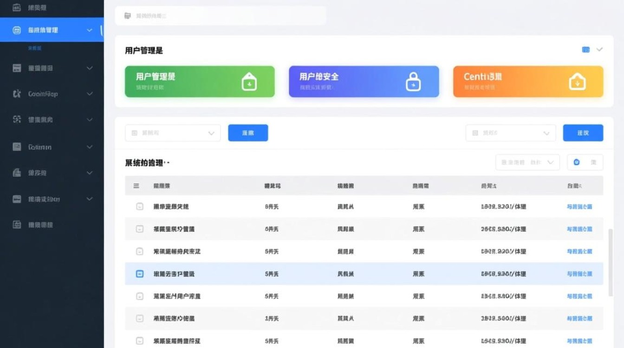Screen dimensions: 624x348
Task: Click the folder icon in the top bar
Action: (x=128, y=16)
